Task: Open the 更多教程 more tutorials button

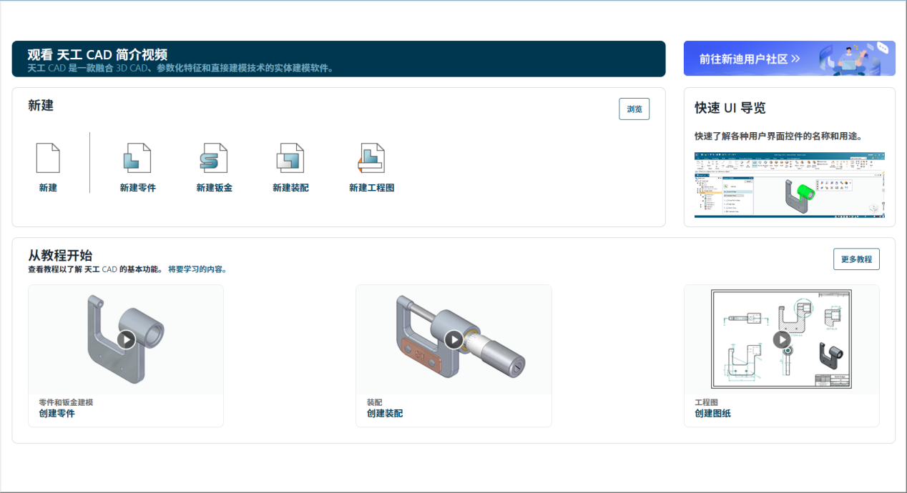Action: pos(856,259)
